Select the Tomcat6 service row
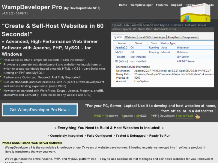 pyautogui.click(x=164, y=57)
